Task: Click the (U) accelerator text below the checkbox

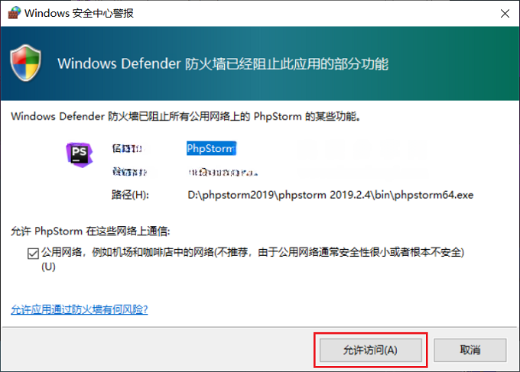Action: click(x=48, y=267)
